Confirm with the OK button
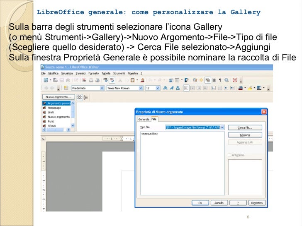302x226 pixels. (x=200, y=203)
